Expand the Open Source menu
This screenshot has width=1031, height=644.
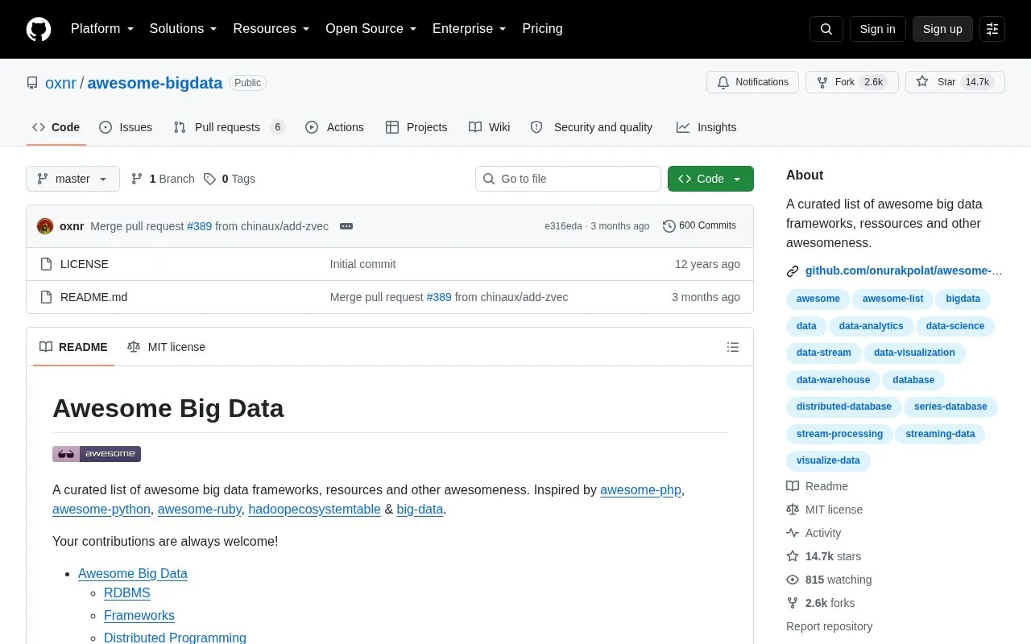(371, 29)
